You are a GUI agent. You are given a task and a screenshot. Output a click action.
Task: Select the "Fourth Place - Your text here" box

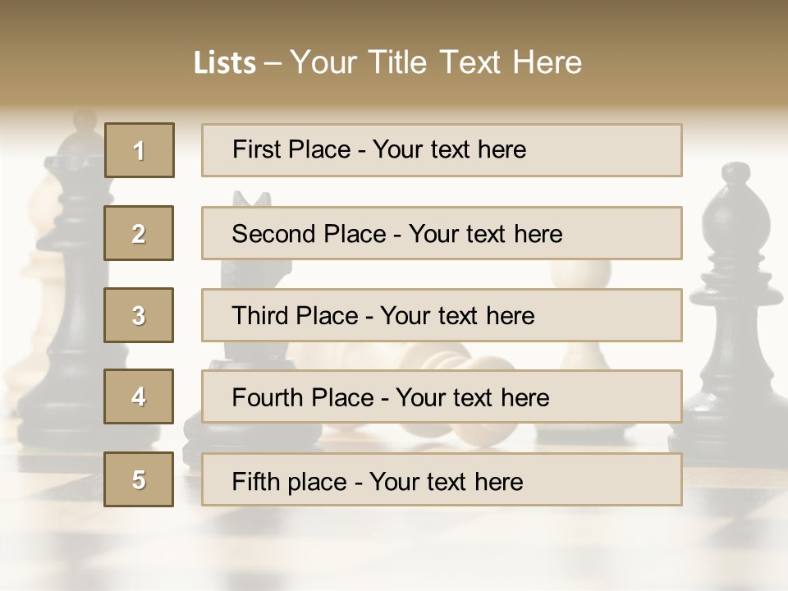click(442, 397)
